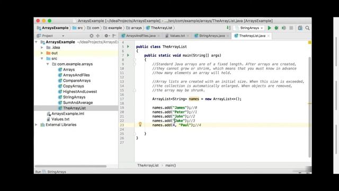Screen dimensions: 339x191
Task: Expand the out folder
Action: pyautogui.click(x=42, y=53)
